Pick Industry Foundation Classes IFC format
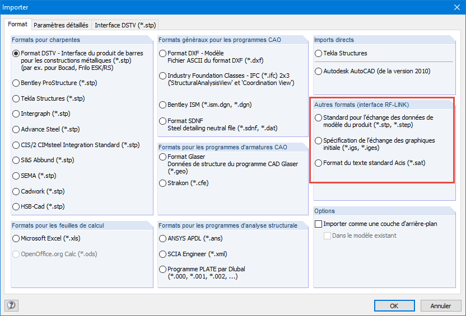Screen dimensions: 466x316 (163, 76)
